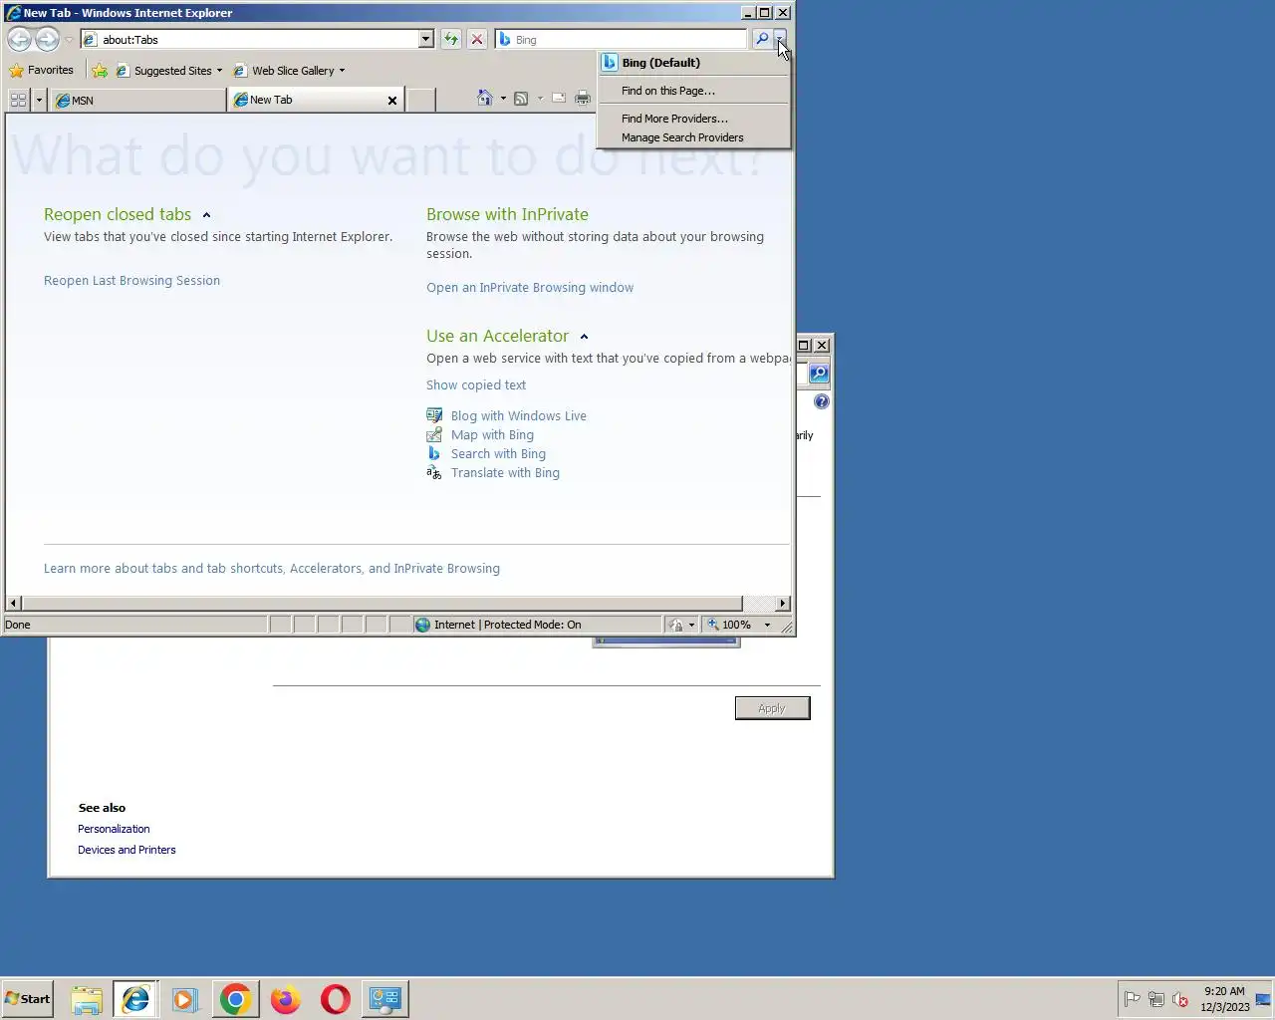Click blue help icon in background window

821,401
